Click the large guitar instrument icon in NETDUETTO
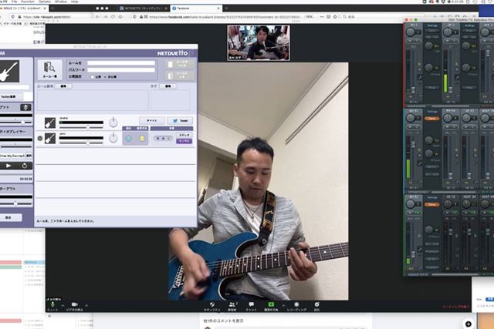 8,70
